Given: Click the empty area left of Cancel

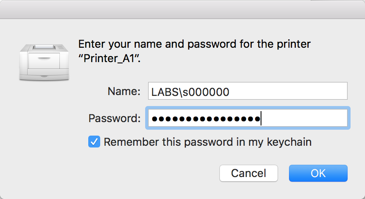Looking at the screenshot, I should [154, 173].
